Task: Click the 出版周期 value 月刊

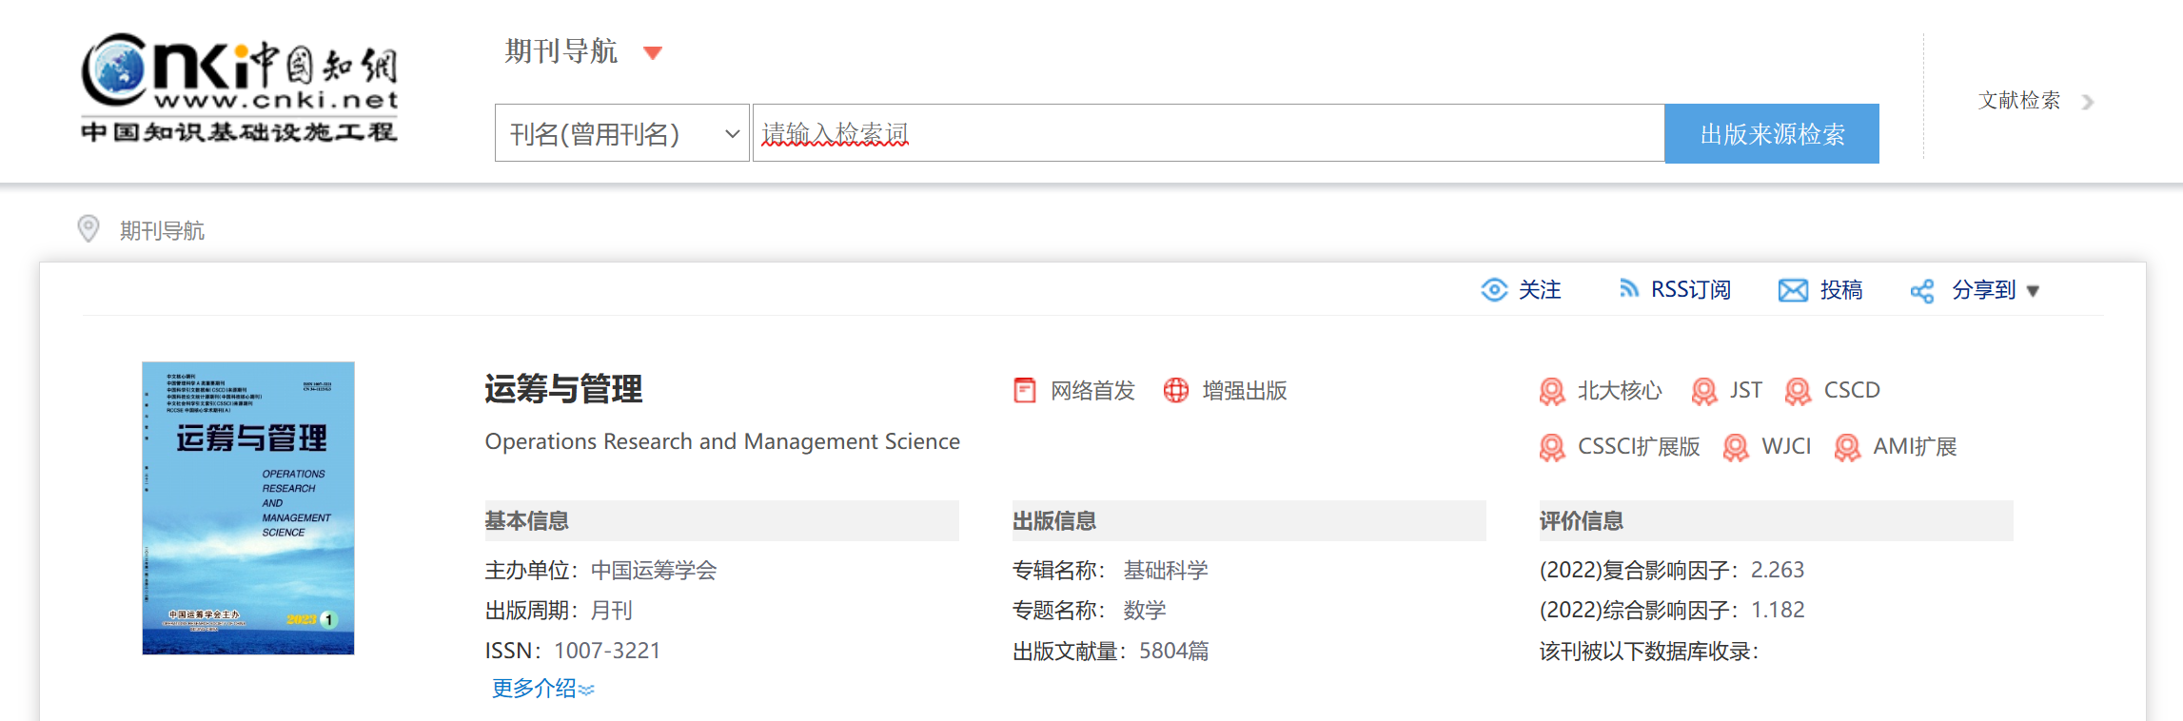Action: [612, 611]
